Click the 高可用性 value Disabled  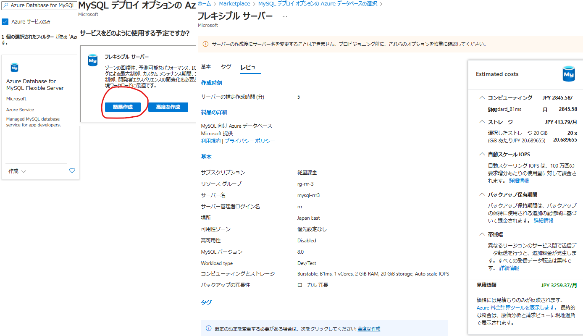307,241
